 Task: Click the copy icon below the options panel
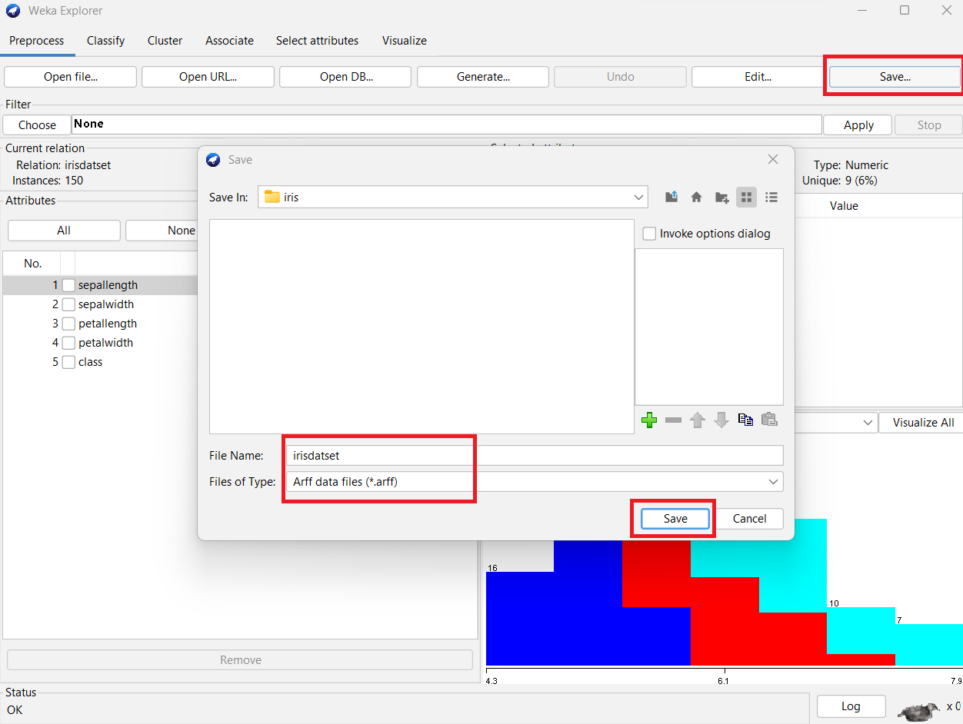point(745,420)
